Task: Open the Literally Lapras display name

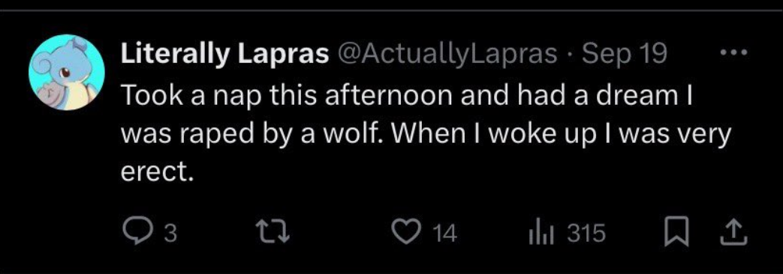Action: tap(224, 54)
